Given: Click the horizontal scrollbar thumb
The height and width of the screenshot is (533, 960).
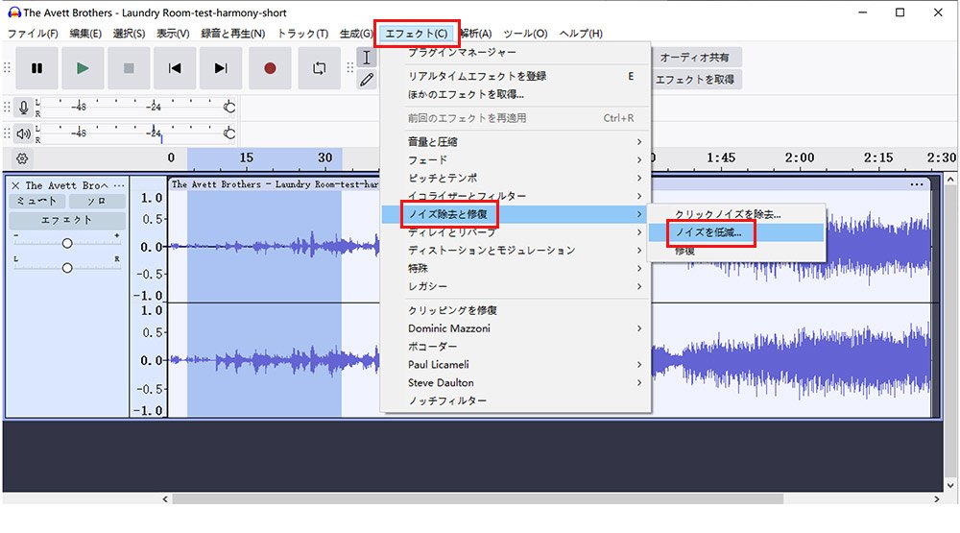Looking at the screenshot, I should coord(477,499).
